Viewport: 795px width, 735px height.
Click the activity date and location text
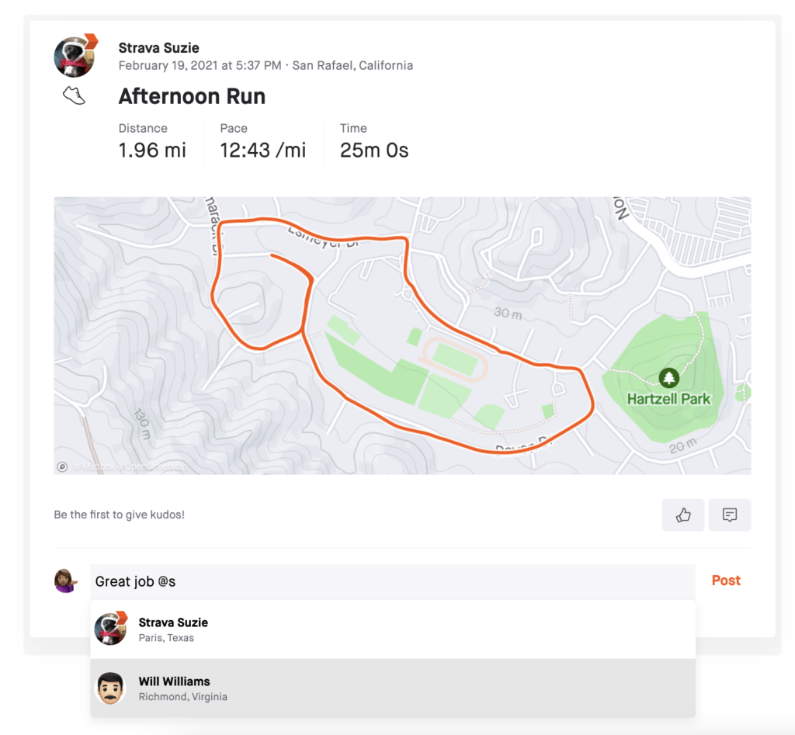[266, 65]
